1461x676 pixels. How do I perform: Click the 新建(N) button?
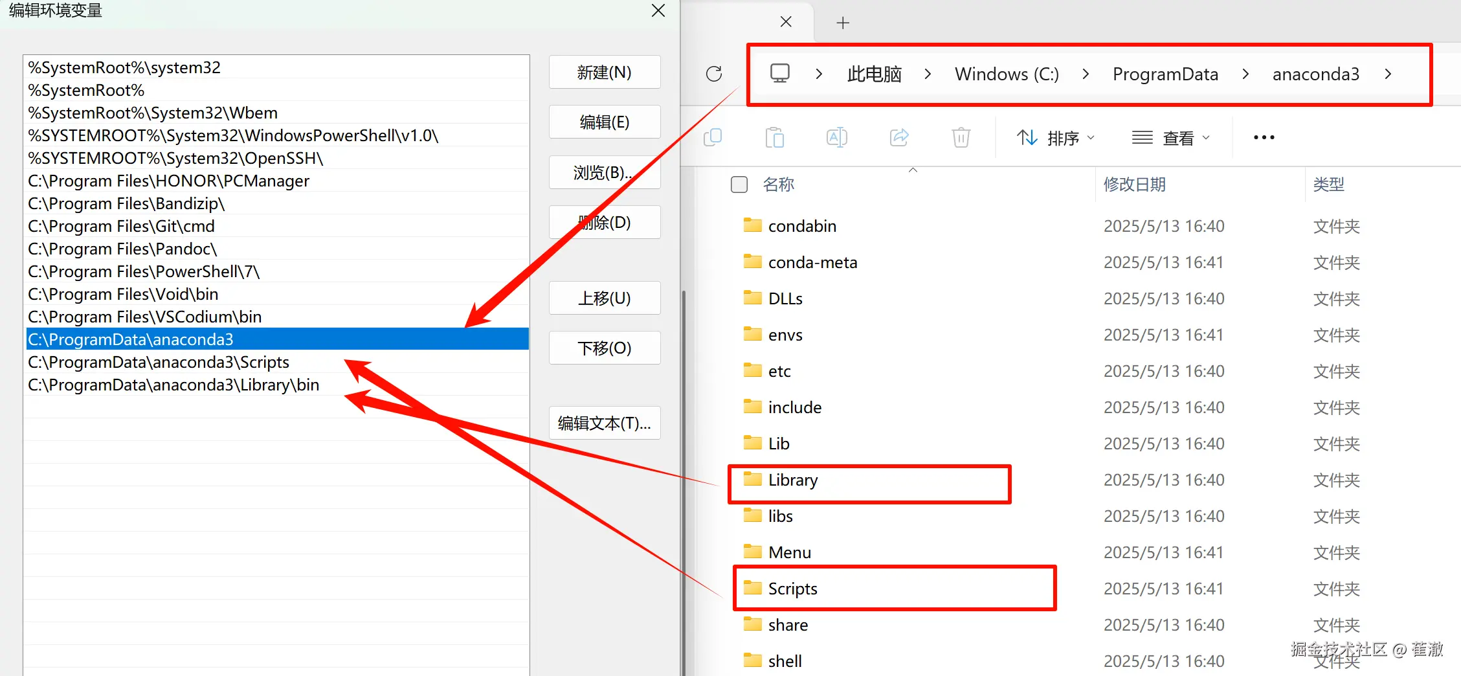pyautogui.click(x=605, y=72)
